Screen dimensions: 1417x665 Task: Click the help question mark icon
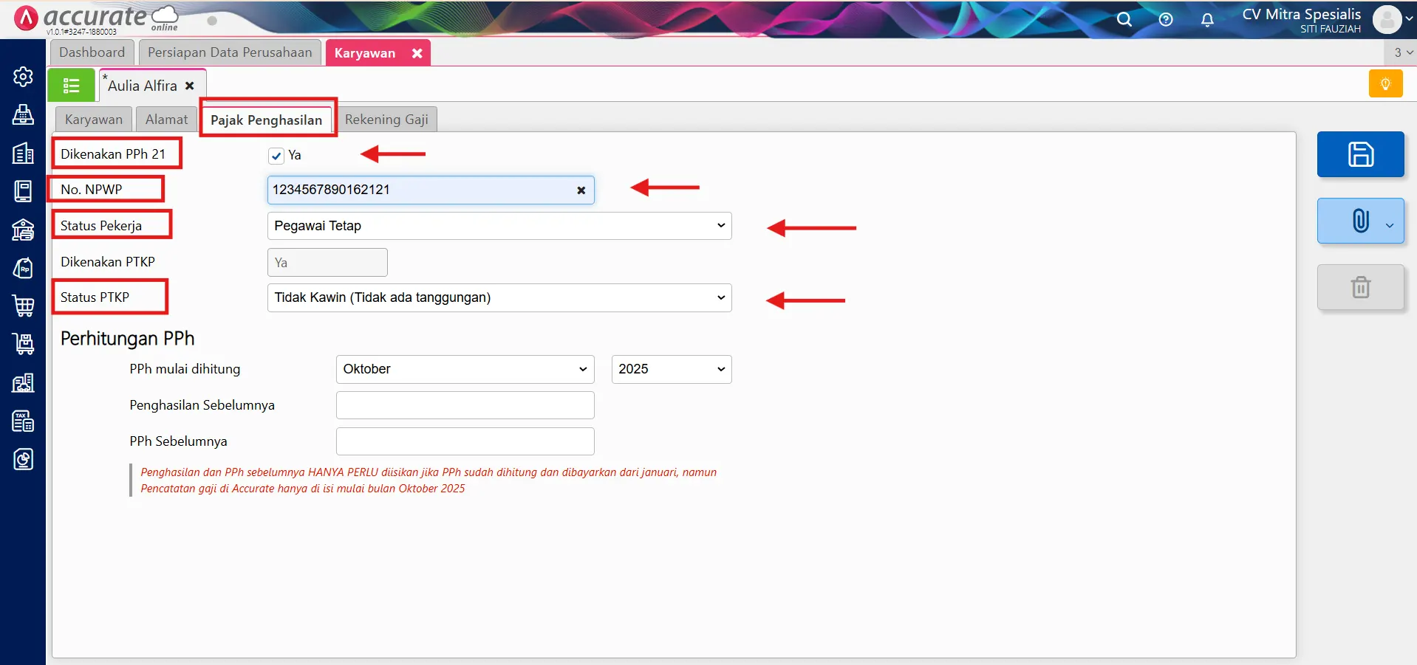pyautogui.click(x=1166, y=20)
